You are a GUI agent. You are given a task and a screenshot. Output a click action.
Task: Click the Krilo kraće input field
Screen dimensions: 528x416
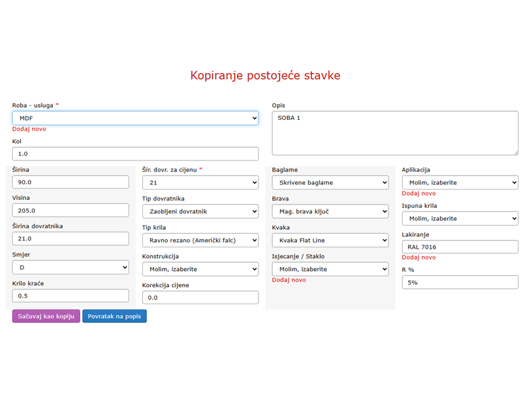pos(70,296)
